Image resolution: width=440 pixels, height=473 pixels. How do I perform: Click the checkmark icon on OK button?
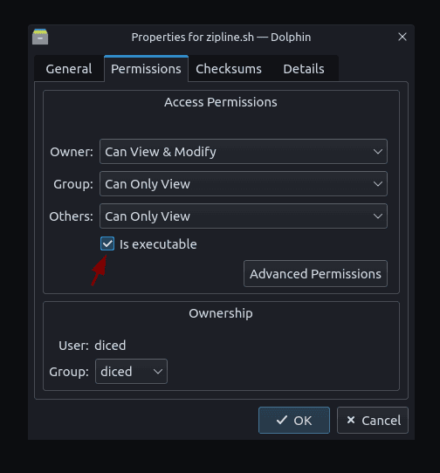pyautogui.click(x=282, y=420)
